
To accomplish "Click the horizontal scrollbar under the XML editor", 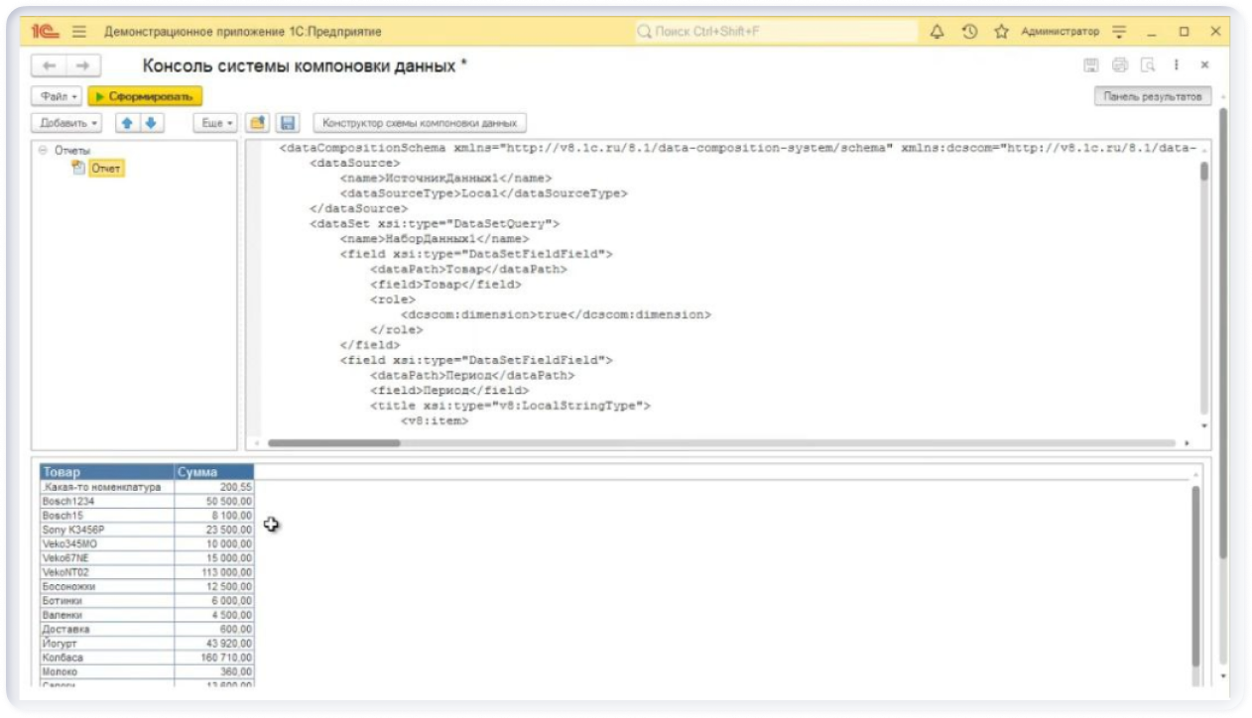I will click(x=333, y=443).
